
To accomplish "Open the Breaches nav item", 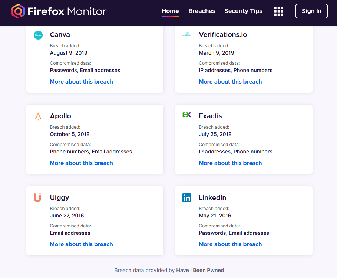I will [202, 11].
